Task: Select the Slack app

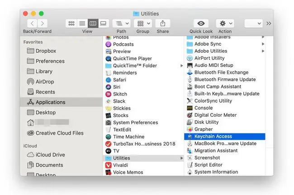Action: pos(143,101)
